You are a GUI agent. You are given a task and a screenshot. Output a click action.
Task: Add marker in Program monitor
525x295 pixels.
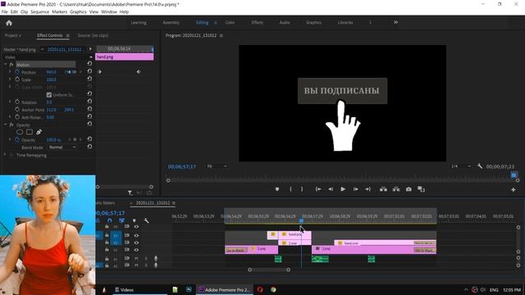click(277, 189)
